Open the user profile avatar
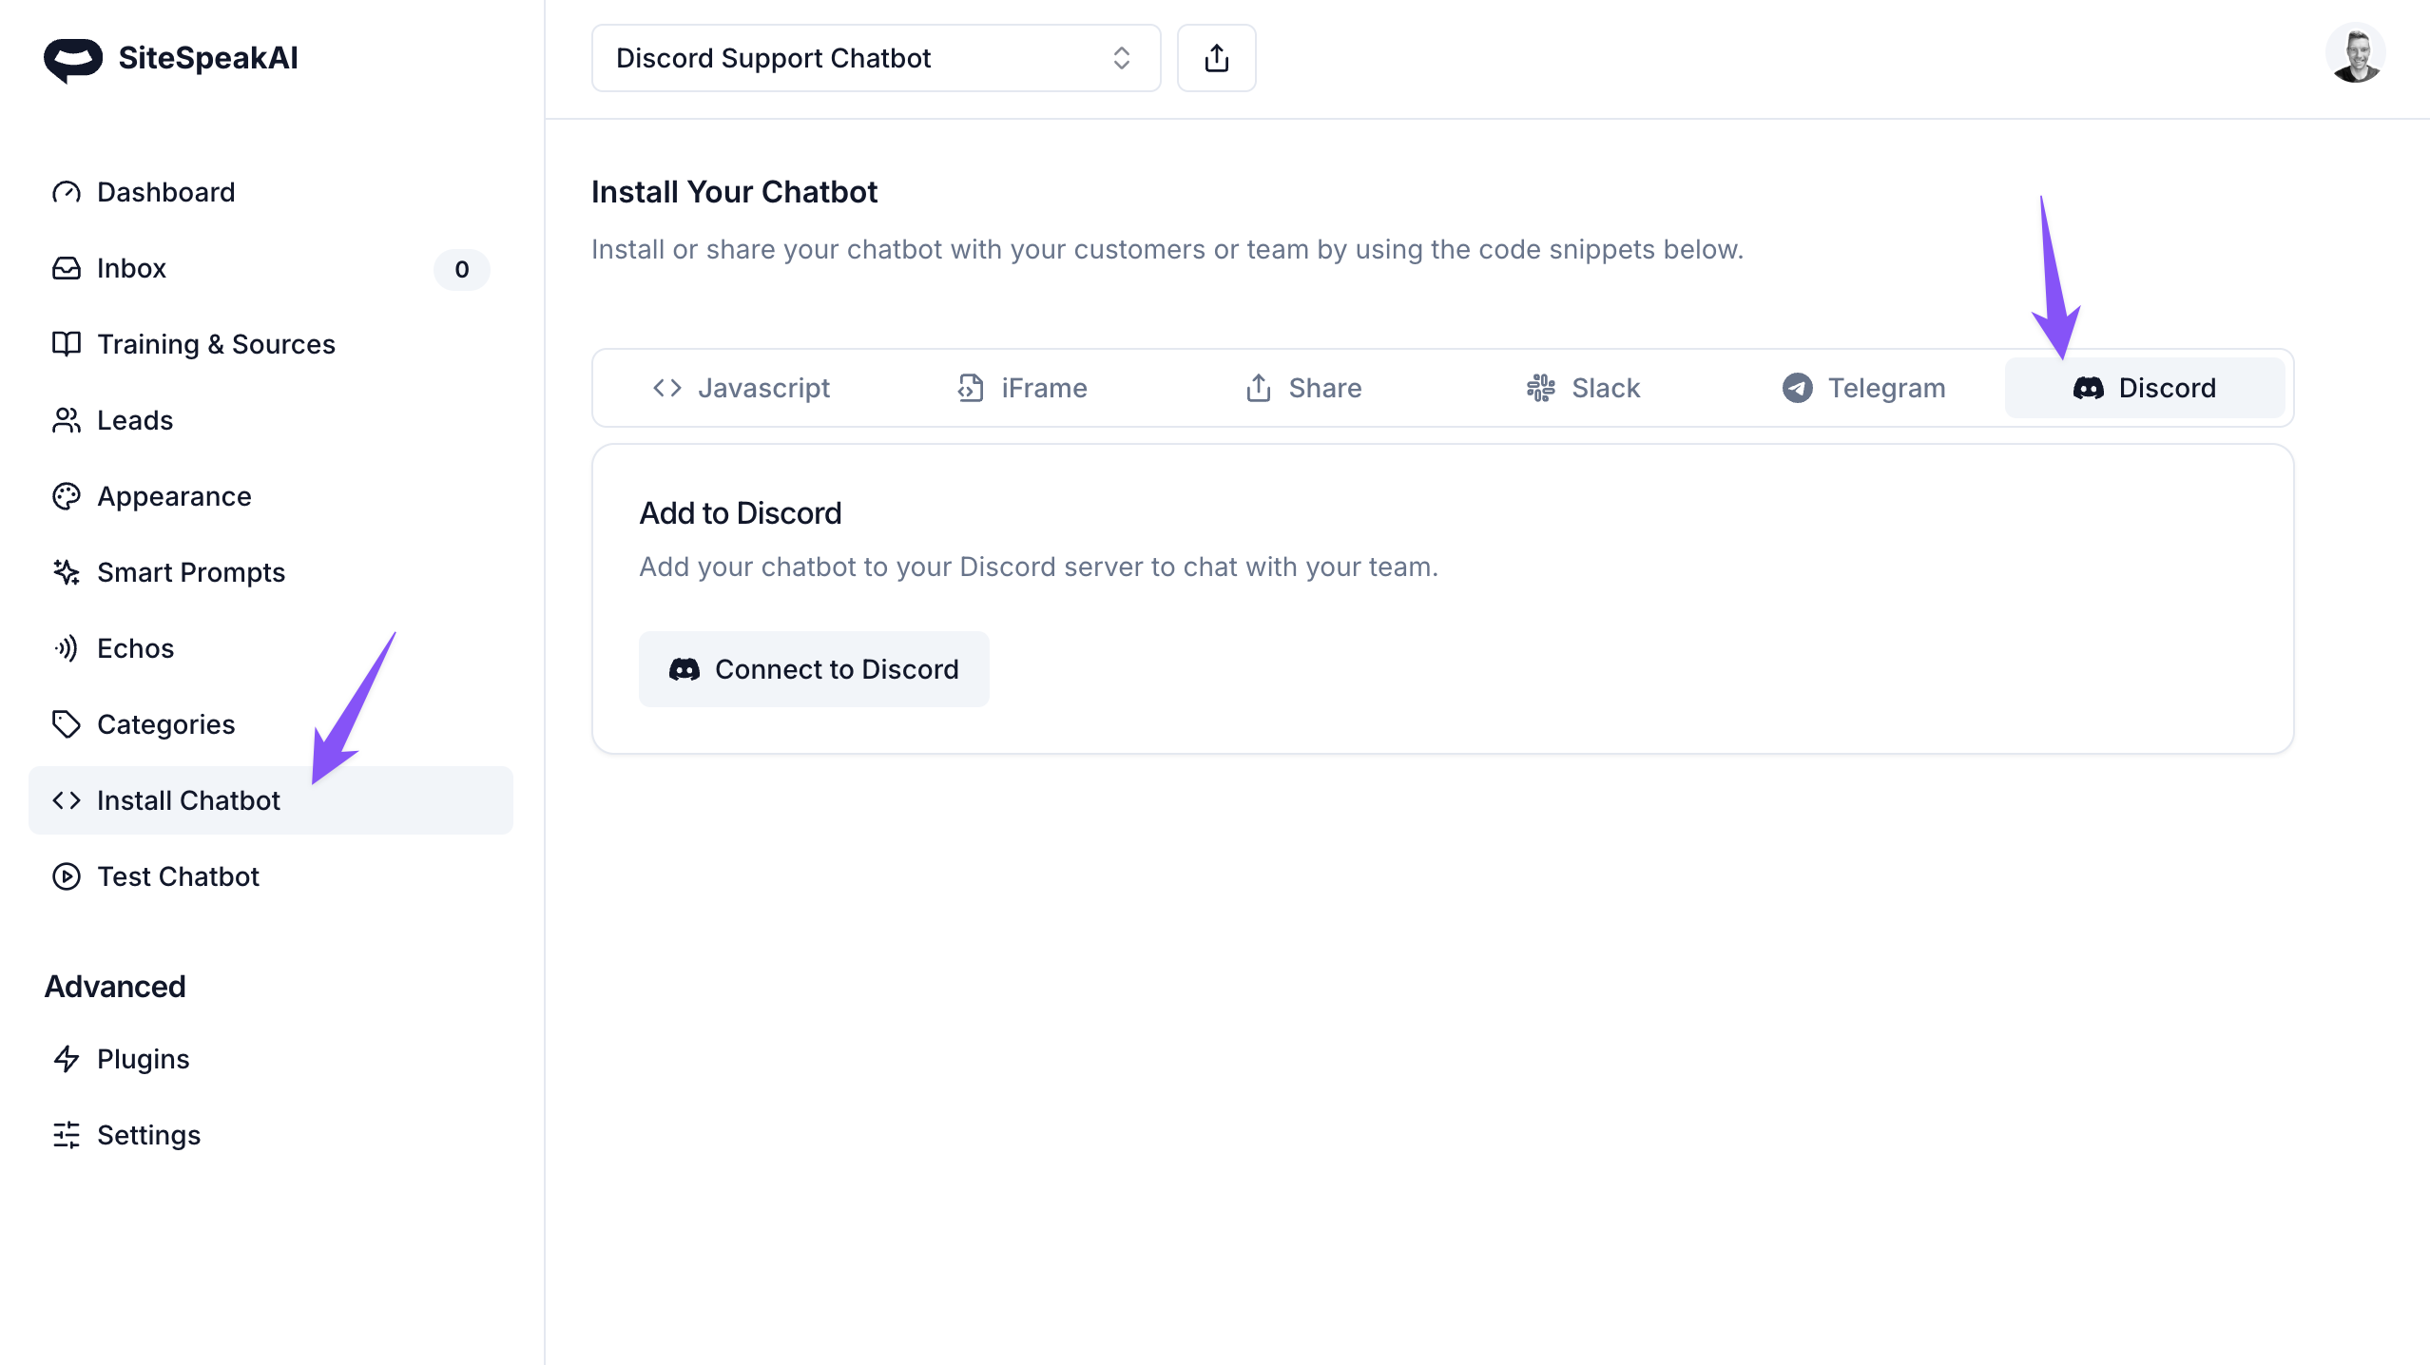The height and width of the screenshot is (1365, 2430). 2355,55
